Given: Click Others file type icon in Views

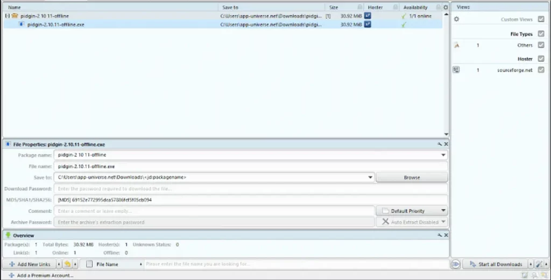Looking at the screenshot, I should point(456,45).
